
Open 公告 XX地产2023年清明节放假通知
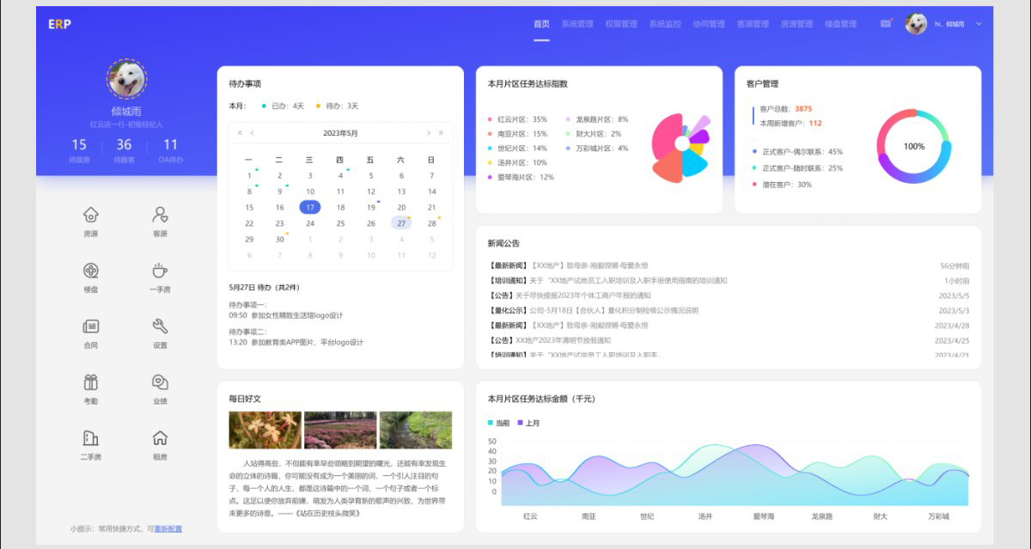[729, 340]
